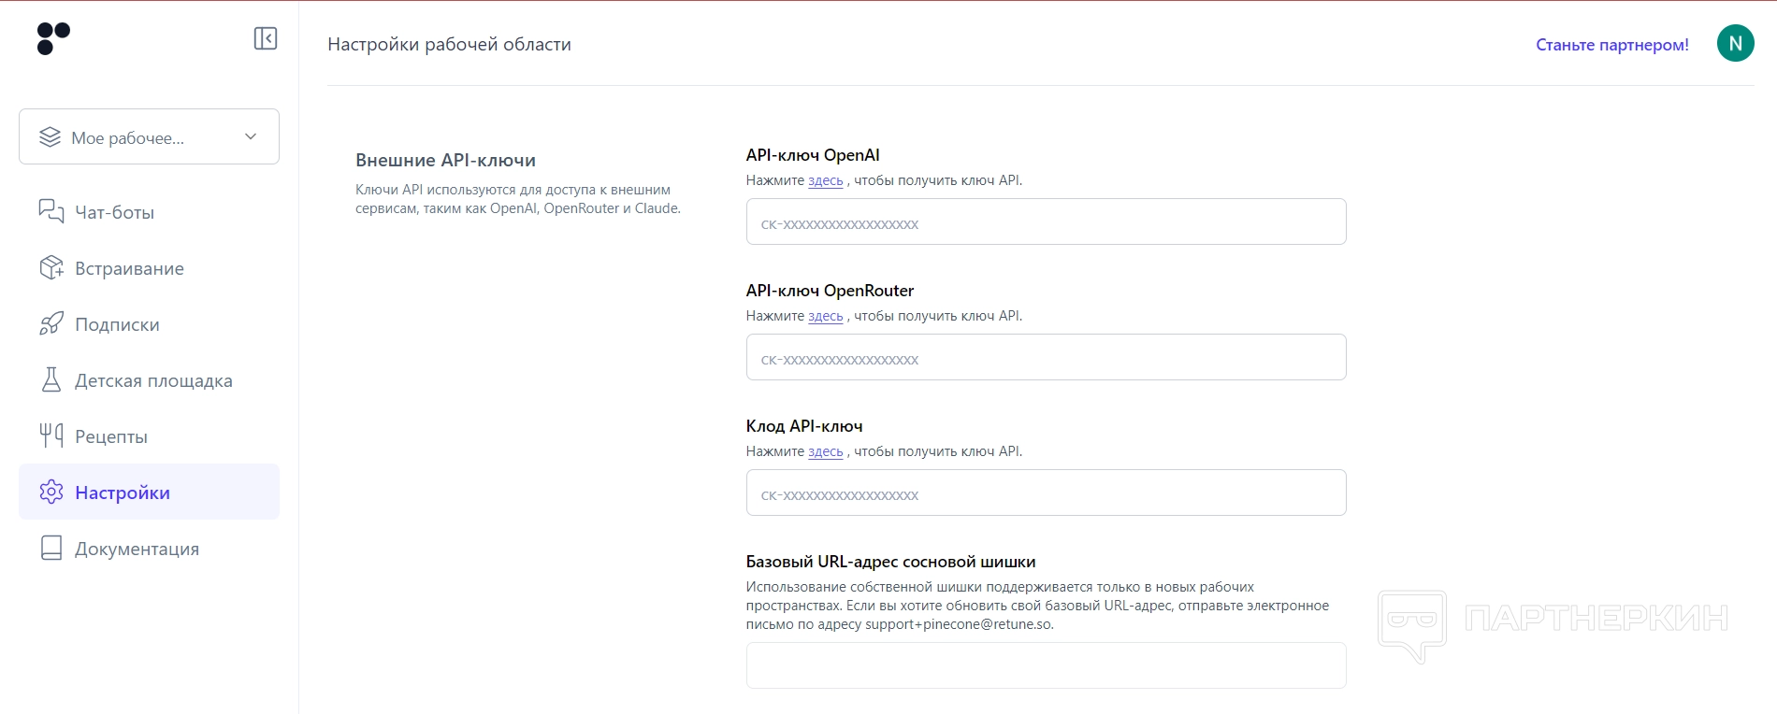
Task: Click the rocket icon for Подписки
Action: 51,323
